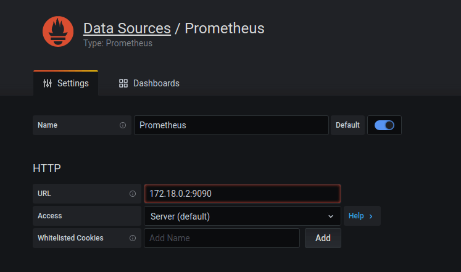Click the sliders icon on the Settings tab
Viewport: 461px width, 272px height.
click(x=48, y=83)
